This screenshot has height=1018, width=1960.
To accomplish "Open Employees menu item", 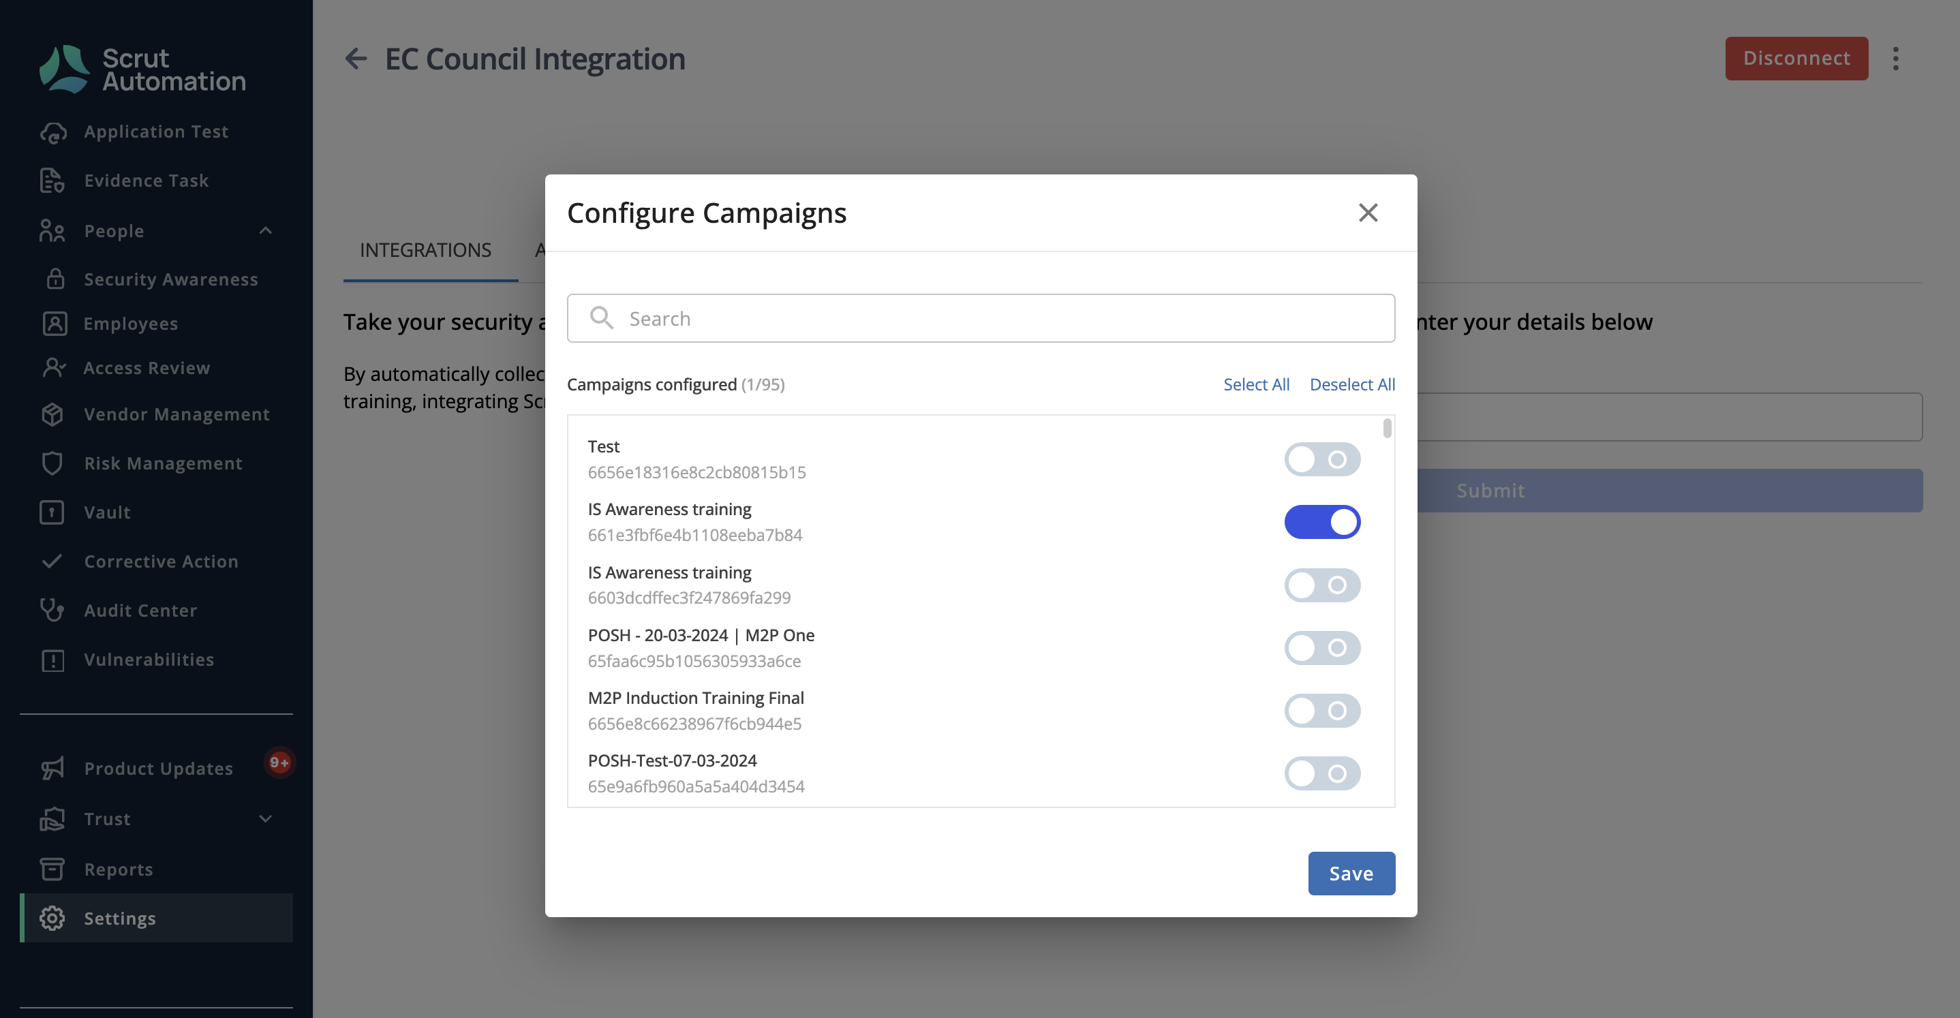I will click(x=156, y=324).
